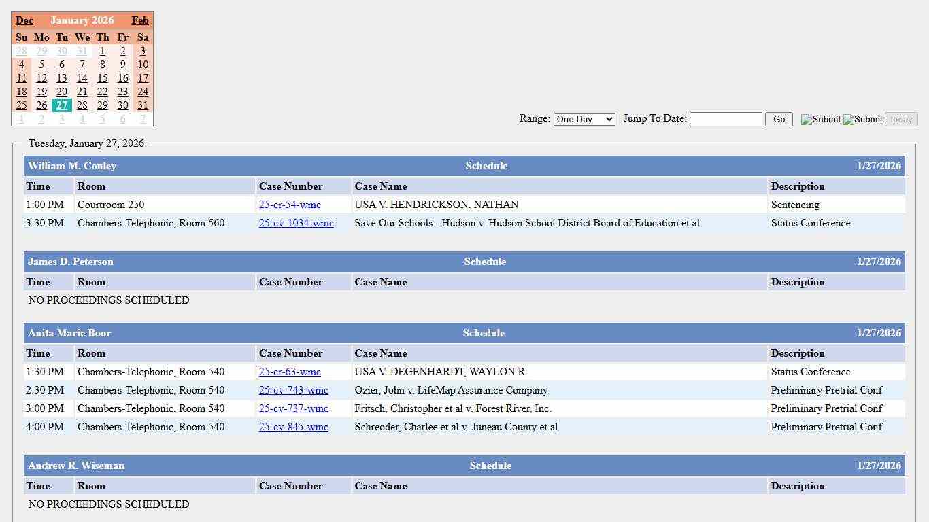
Task: Select the highlighted date 27
Action: (x=62, y=105)
